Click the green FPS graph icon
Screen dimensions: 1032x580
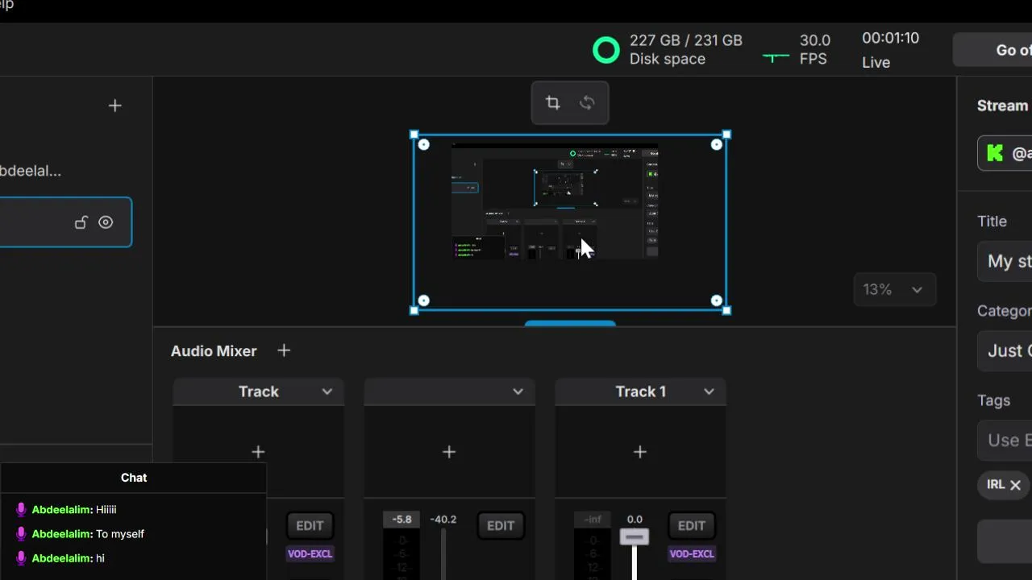tap(776, 57)
